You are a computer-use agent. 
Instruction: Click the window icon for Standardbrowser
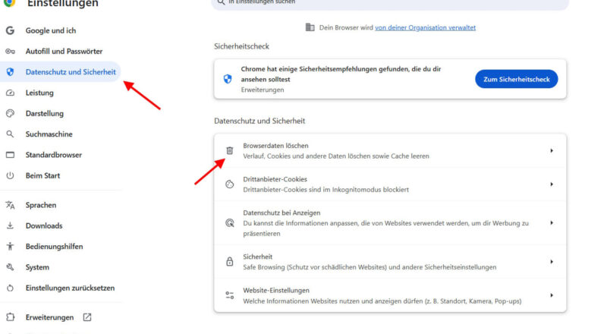(x=10, y=155)
